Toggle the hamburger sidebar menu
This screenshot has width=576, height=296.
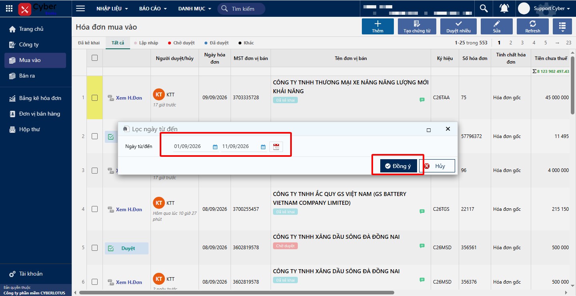pos(80,8)
